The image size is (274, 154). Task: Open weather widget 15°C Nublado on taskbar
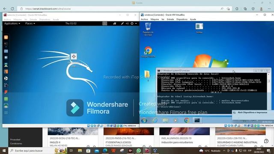point(210,151)
